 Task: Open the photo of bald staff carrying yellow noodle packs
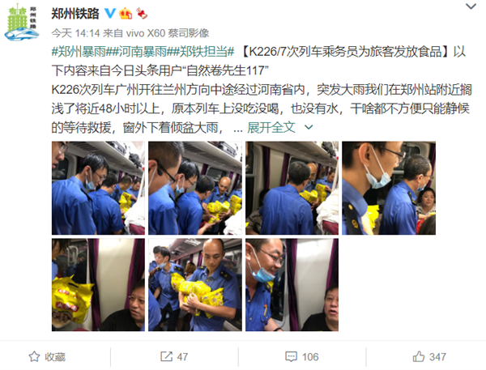tap(195, 284)
